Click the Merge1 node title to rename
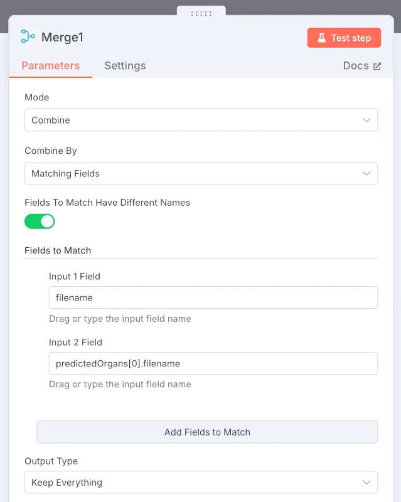This screenshot has width=401, height=502. click(62, 37)
